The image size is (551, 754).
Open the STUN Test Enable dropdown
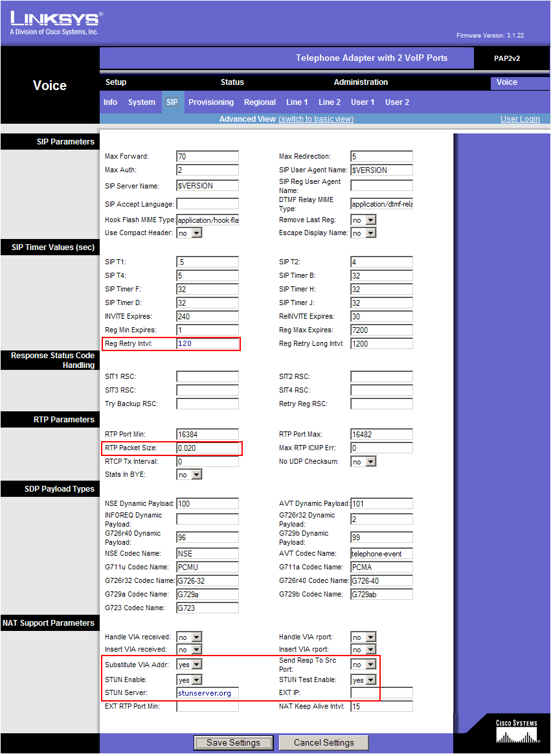(363, 680)
